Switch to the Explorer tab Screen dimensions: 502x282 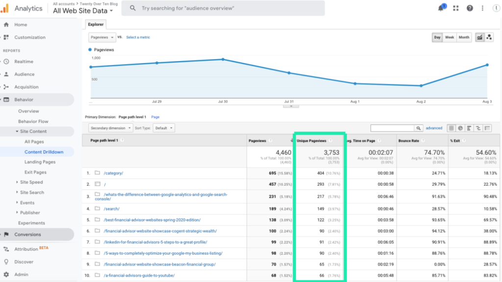[96, 24]
